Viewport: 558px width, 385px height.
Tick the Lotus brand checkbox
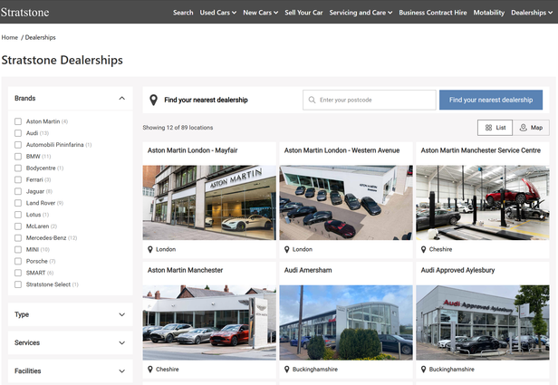(x=18, y=215)
